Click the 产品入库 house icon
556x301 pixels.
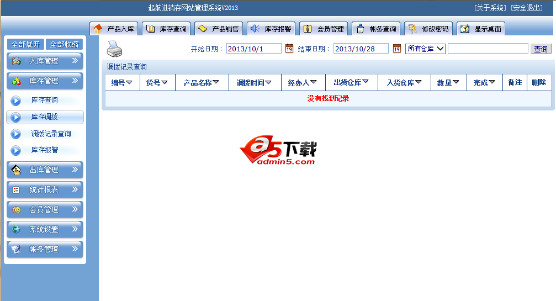click(x=98, y=29)
